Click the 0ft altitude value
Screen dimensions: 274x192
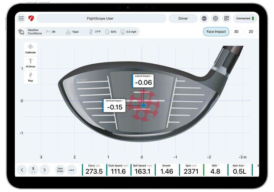(x=54, y=32)
